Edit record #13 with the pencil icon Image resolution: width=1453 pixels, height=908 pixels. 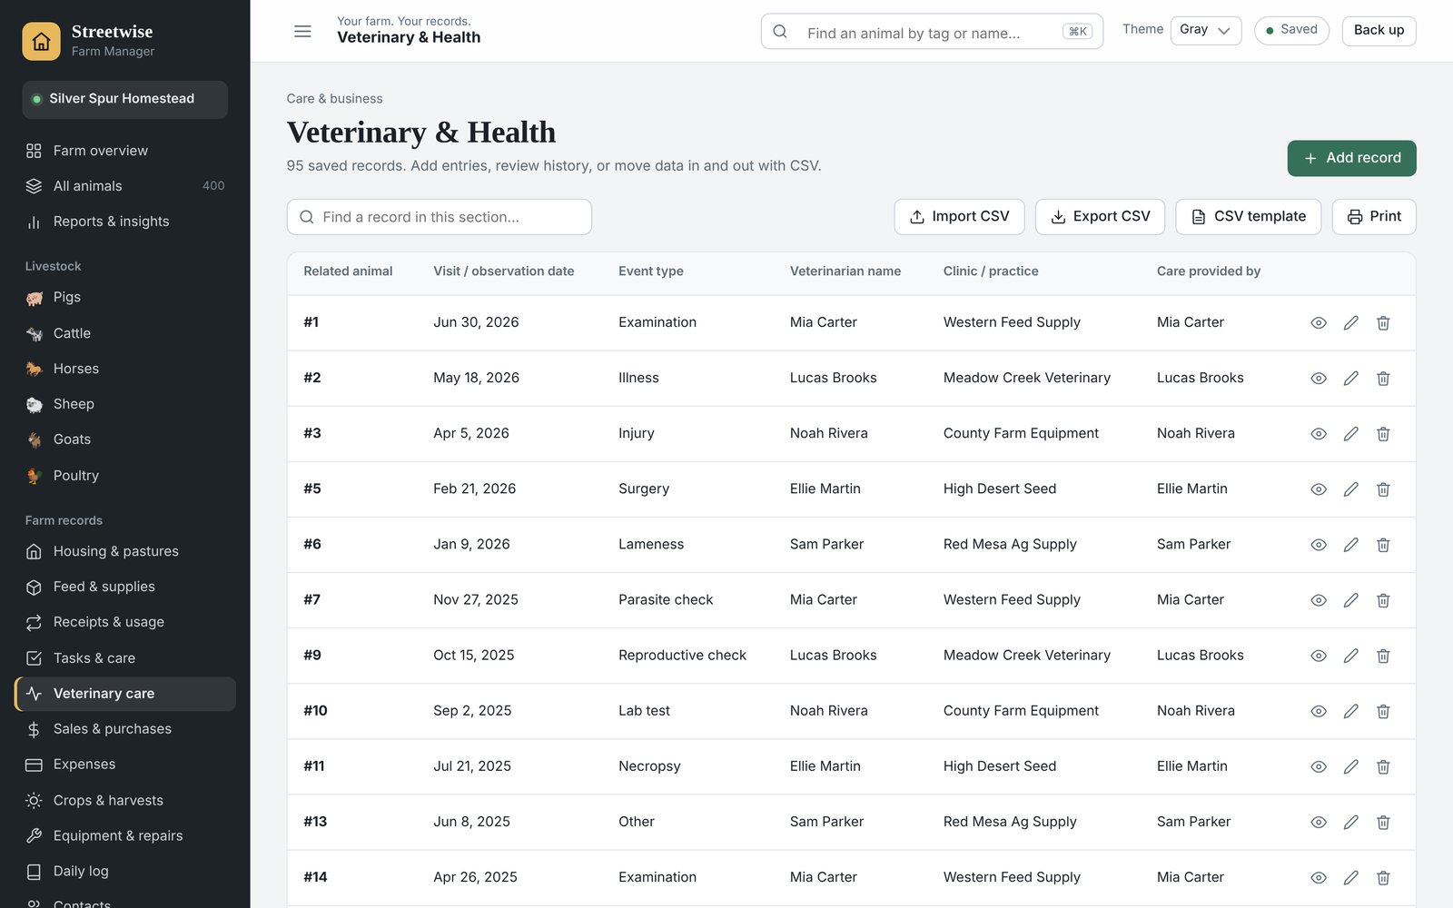pos(1351,821)
